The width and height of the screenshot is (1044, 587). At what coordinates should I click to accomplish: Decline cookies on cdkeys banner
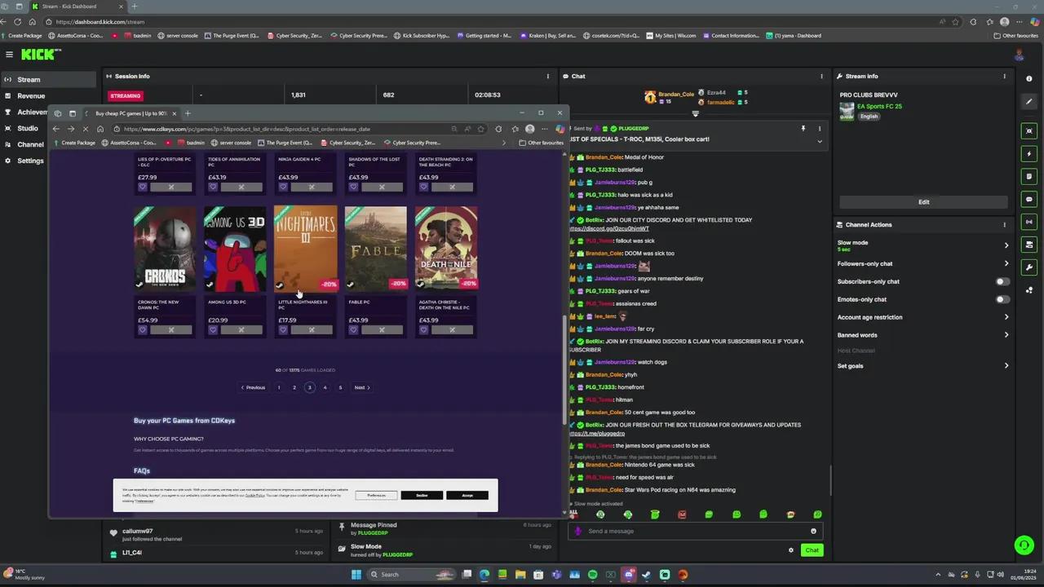[422, 496]
